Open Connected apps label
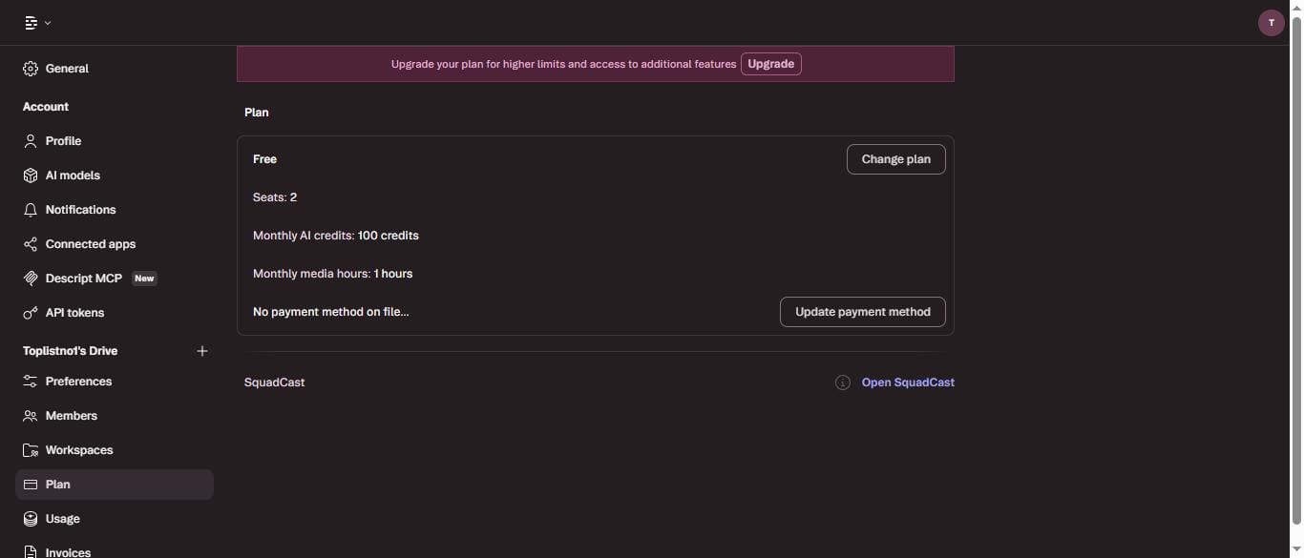 (x=91, y=244)
